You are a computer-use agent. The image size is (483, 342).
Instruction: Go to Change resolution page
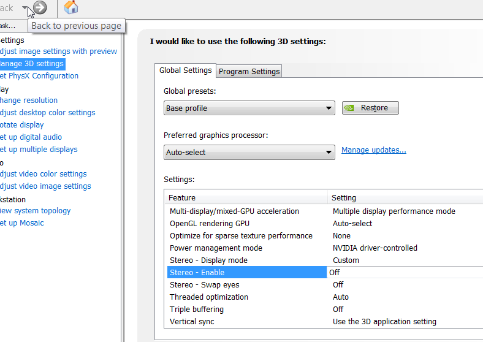point(29,101)
